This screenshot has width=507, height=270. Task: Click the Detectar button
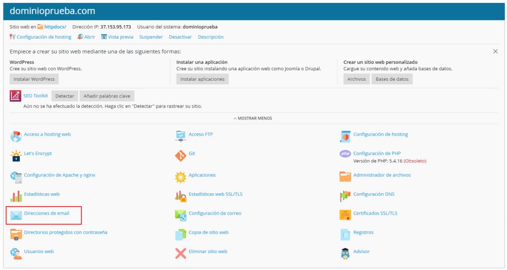tap(64, 96)
